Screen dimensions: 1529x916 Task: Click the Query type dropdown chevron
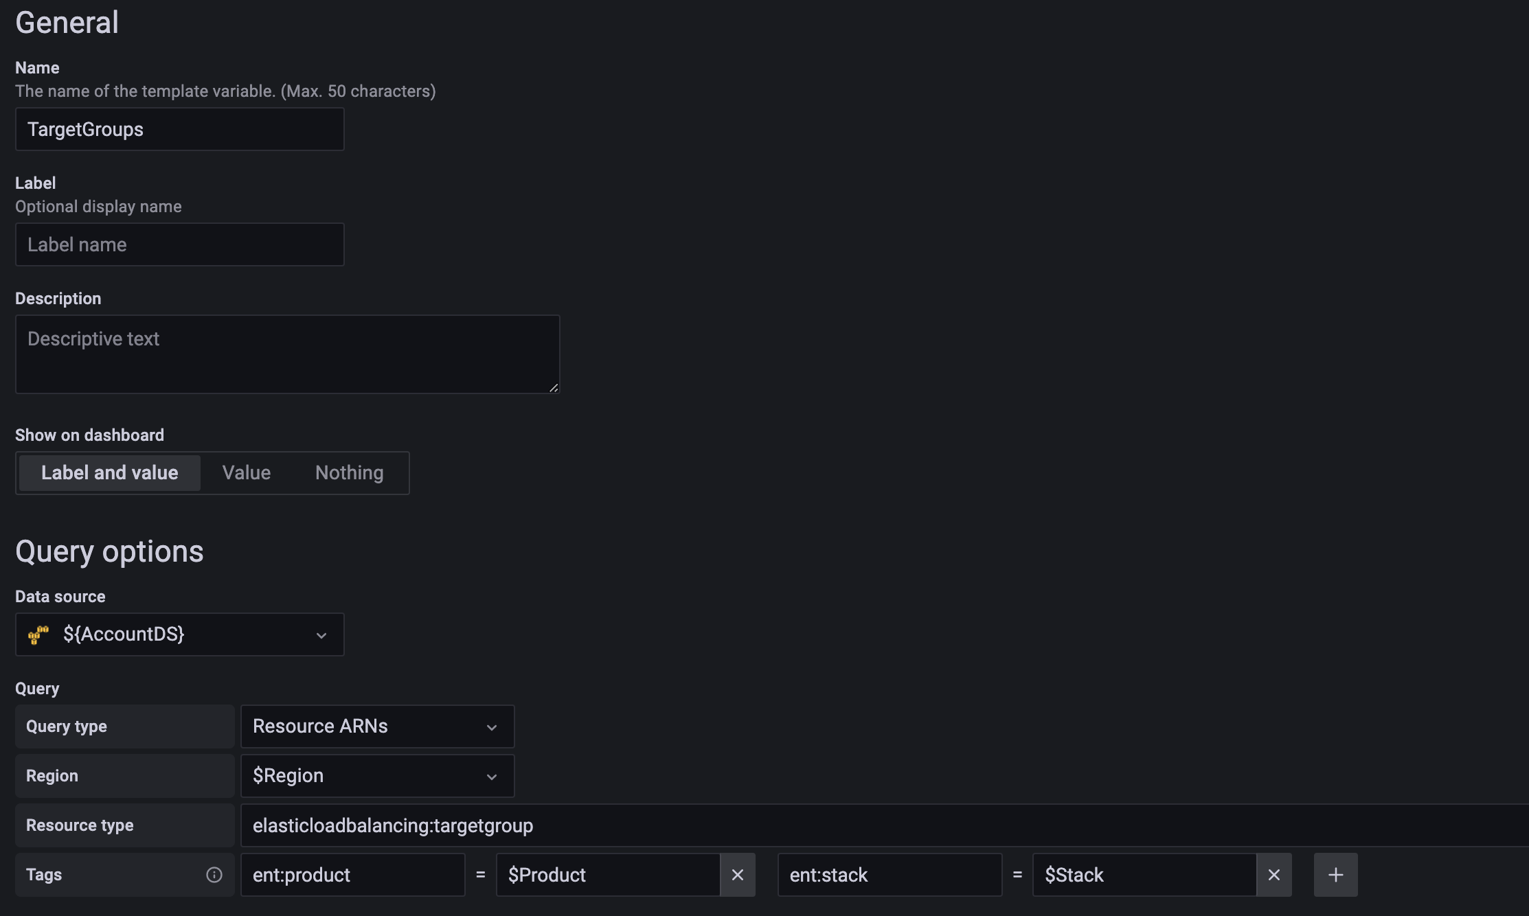tap(492, 727)
